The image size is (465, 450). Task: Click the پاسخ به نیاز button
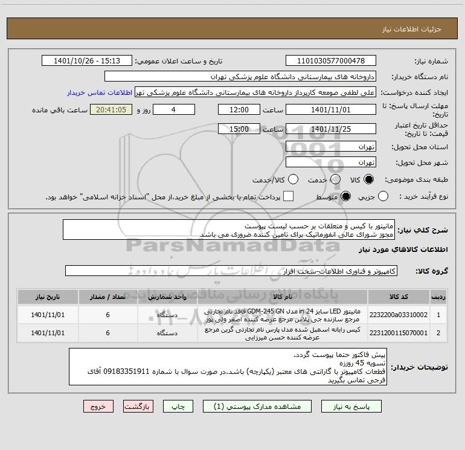coord(351,407)
